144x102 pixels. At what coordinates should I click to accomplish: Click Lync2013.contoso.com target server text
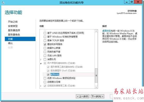[x=127, y=13]
